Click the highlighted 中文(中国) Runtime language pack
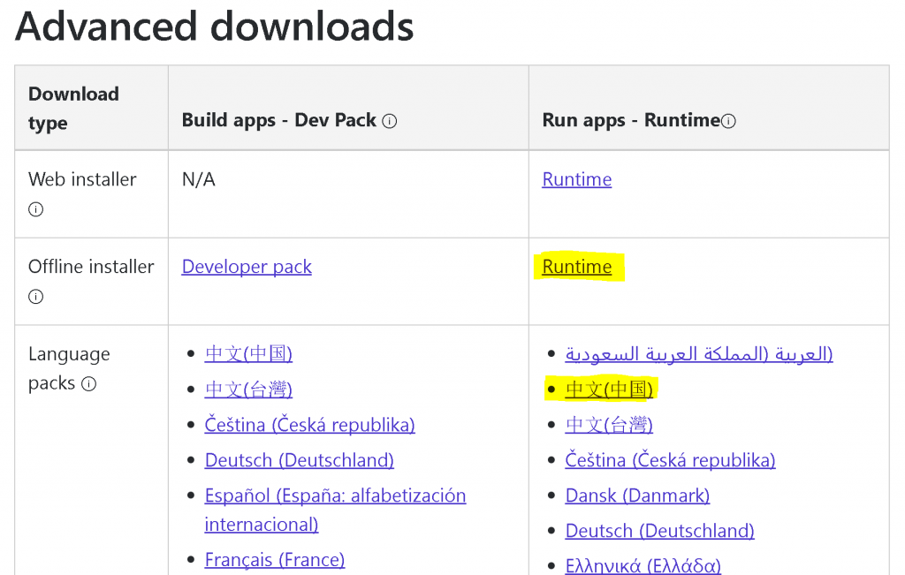Image resolution: width=905 pixels, height=575 pixels. pos(608,389)
